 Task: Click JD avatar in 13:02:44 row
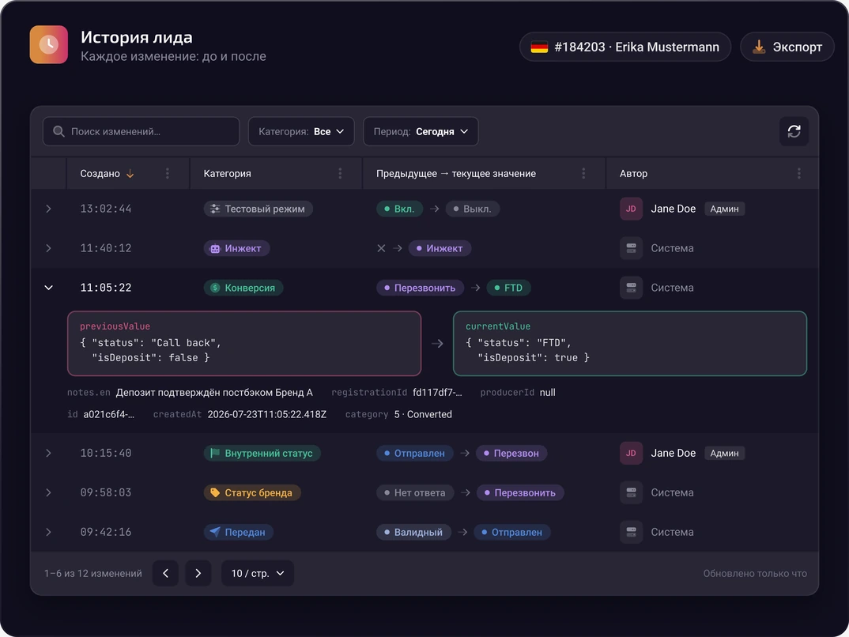click(x=631, y=209)
